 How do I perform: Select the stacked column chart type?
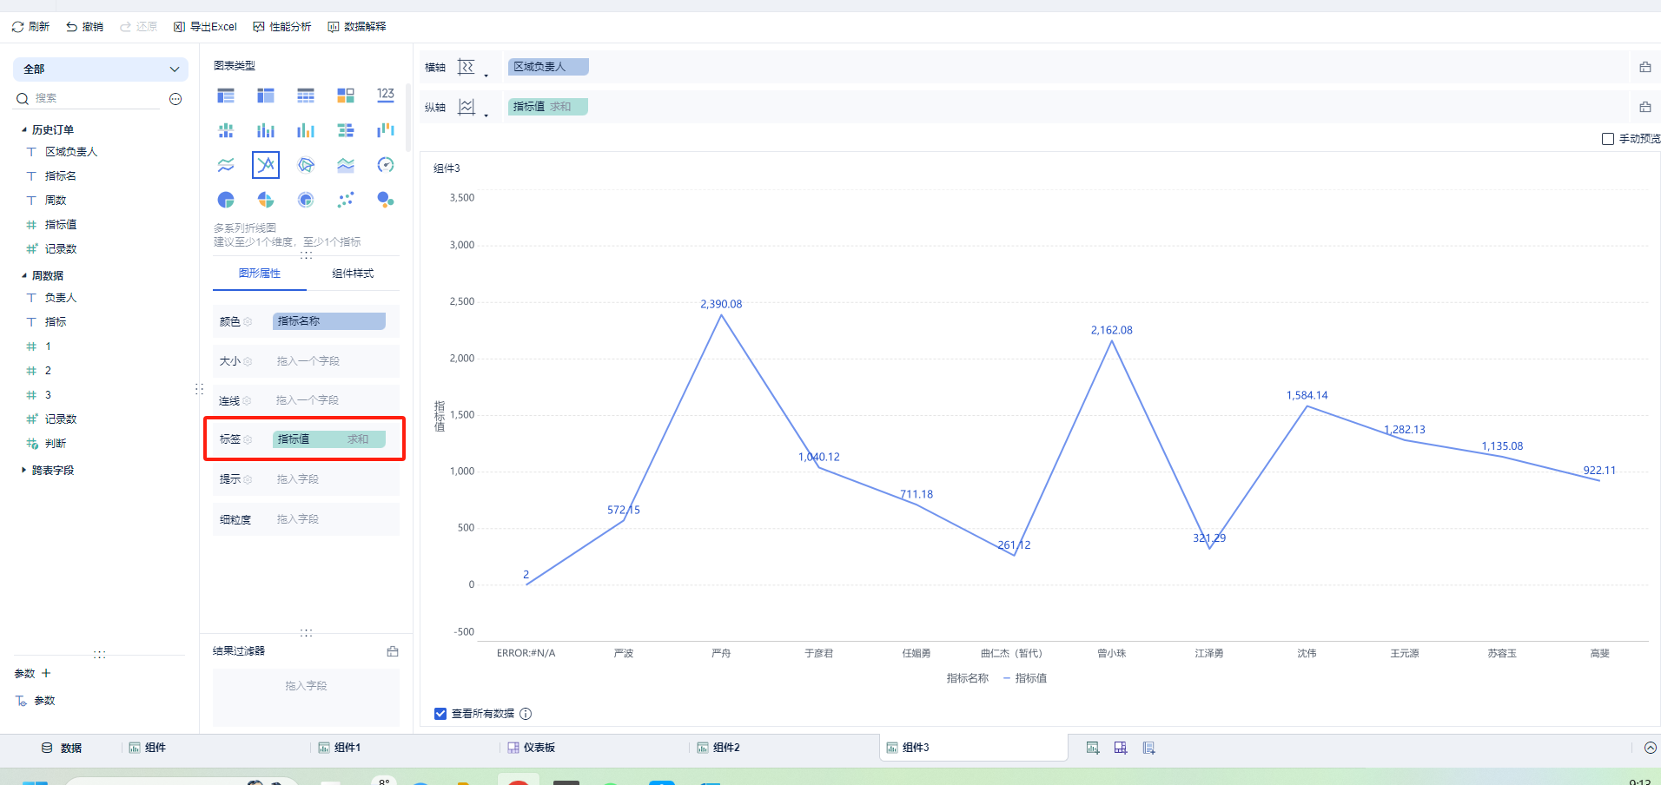click(x=266, y=130)
